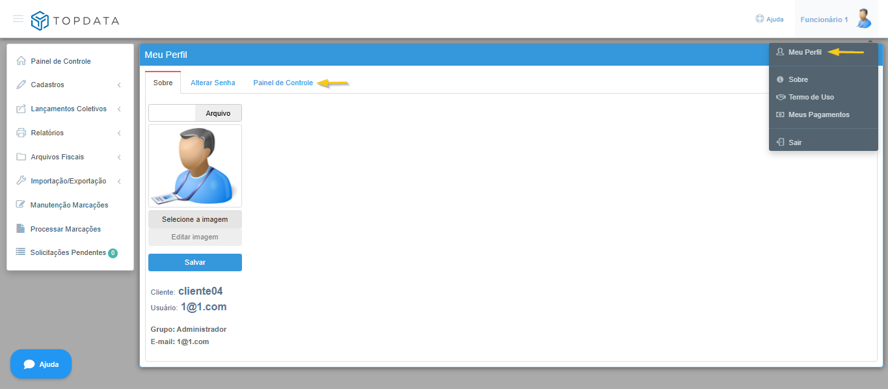
Task: Click the Selecione a imagem button
Action: [195, 219]
